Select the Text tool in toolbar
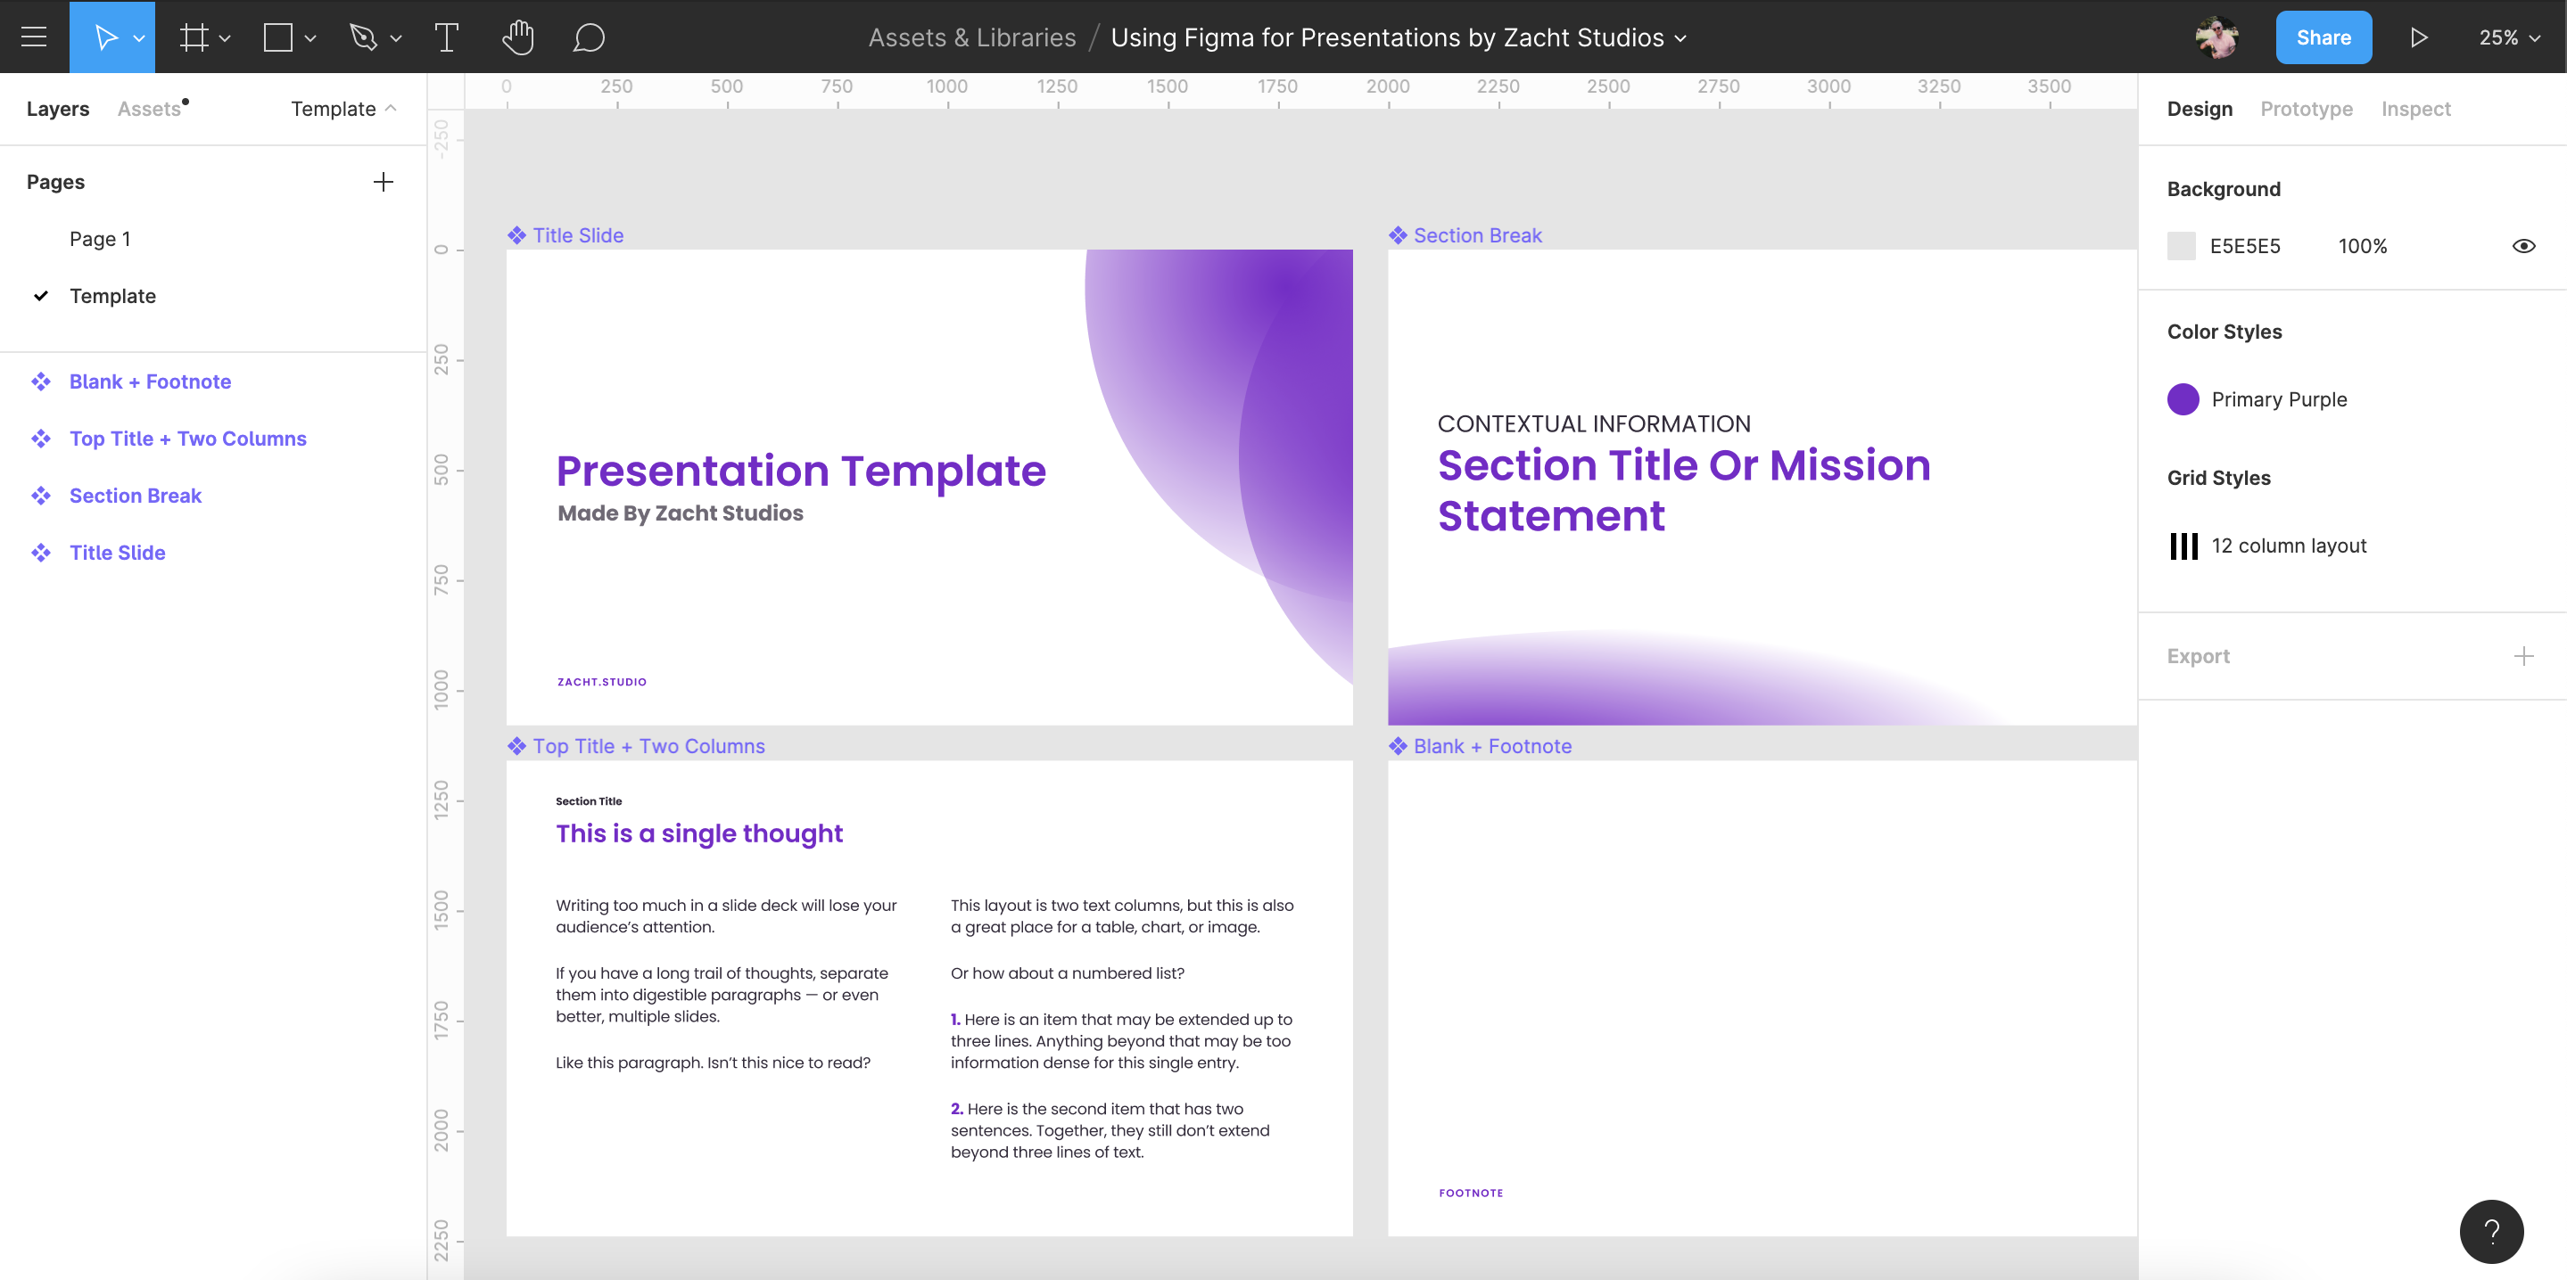The width and height of the screenshot is (2567, 1280). point(443,36)
